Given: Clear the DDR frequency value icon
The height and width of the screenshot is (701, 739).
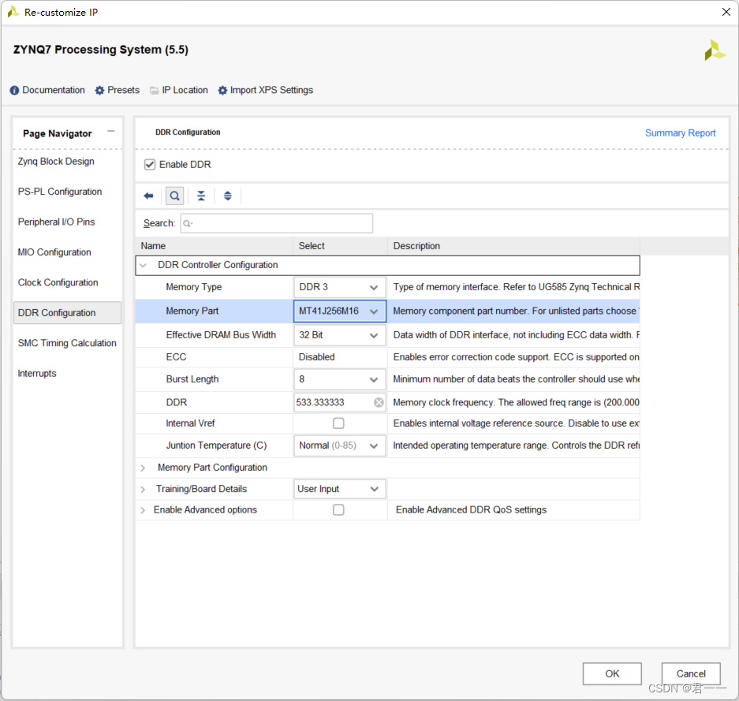Looking at the screenshot, I should tap(379, 402).
